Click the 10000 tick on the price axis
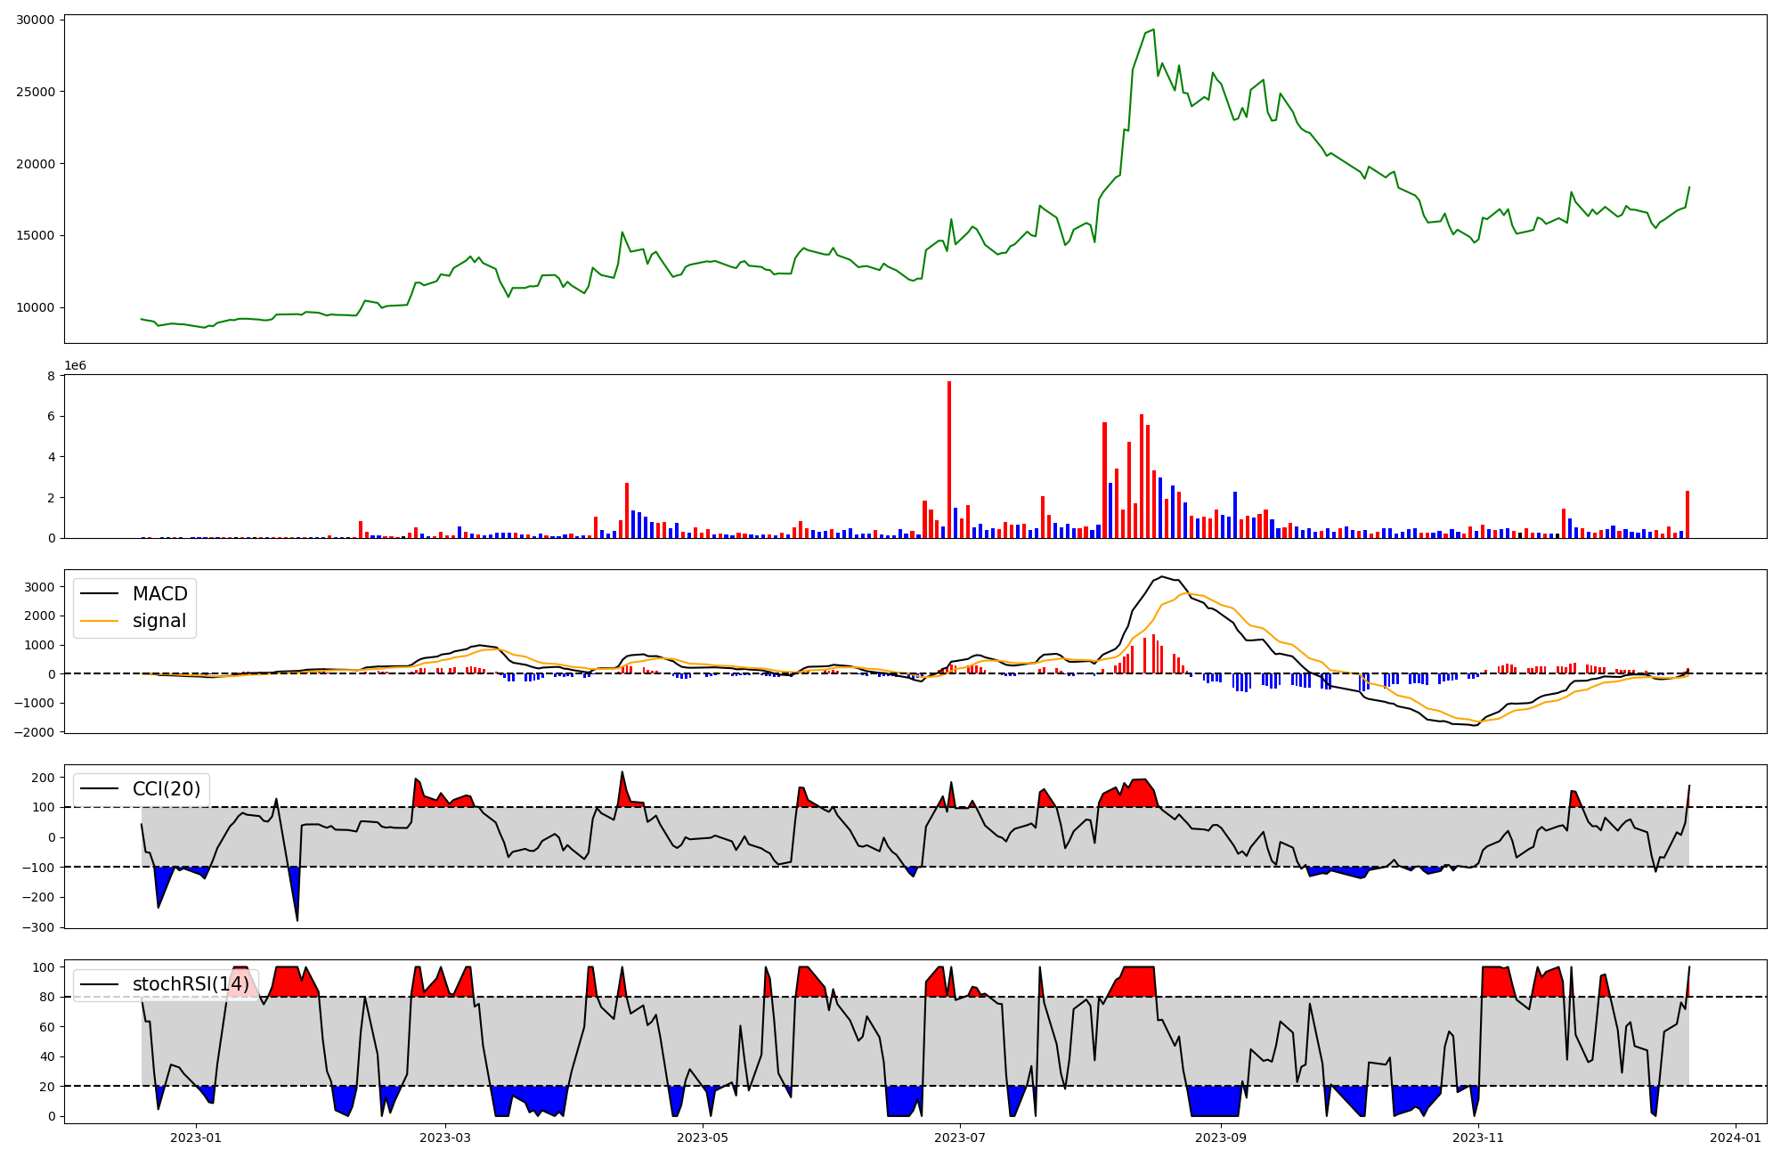Image resolution: width=1781 pixels, height=1158 pixels. pyautogui.click(x=36, y=308)
